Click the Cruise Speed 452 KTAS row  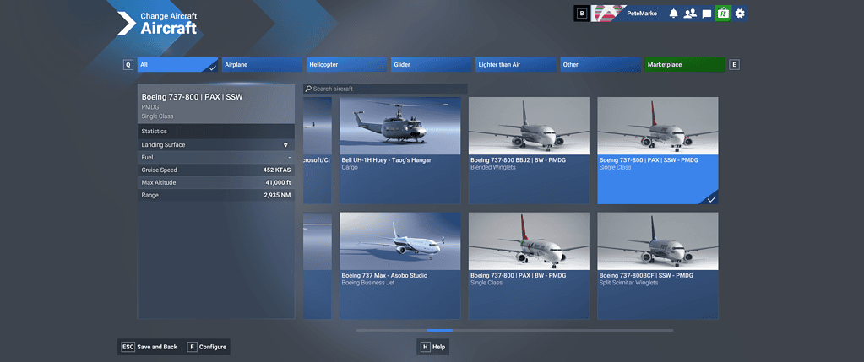[x=216, y=170]
